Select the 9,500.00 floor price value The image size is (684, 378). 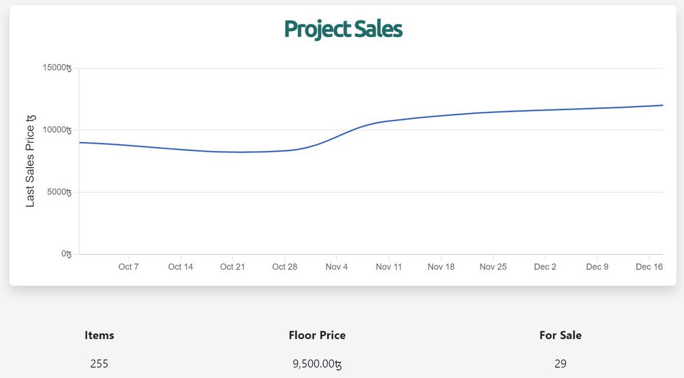coord(317,364)
